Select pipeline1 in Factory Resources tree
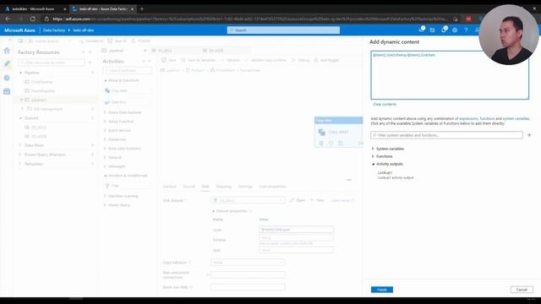Image resolution: width=541 pixels, height=304 pixels. pyautogui.click(x=38, y=100)
